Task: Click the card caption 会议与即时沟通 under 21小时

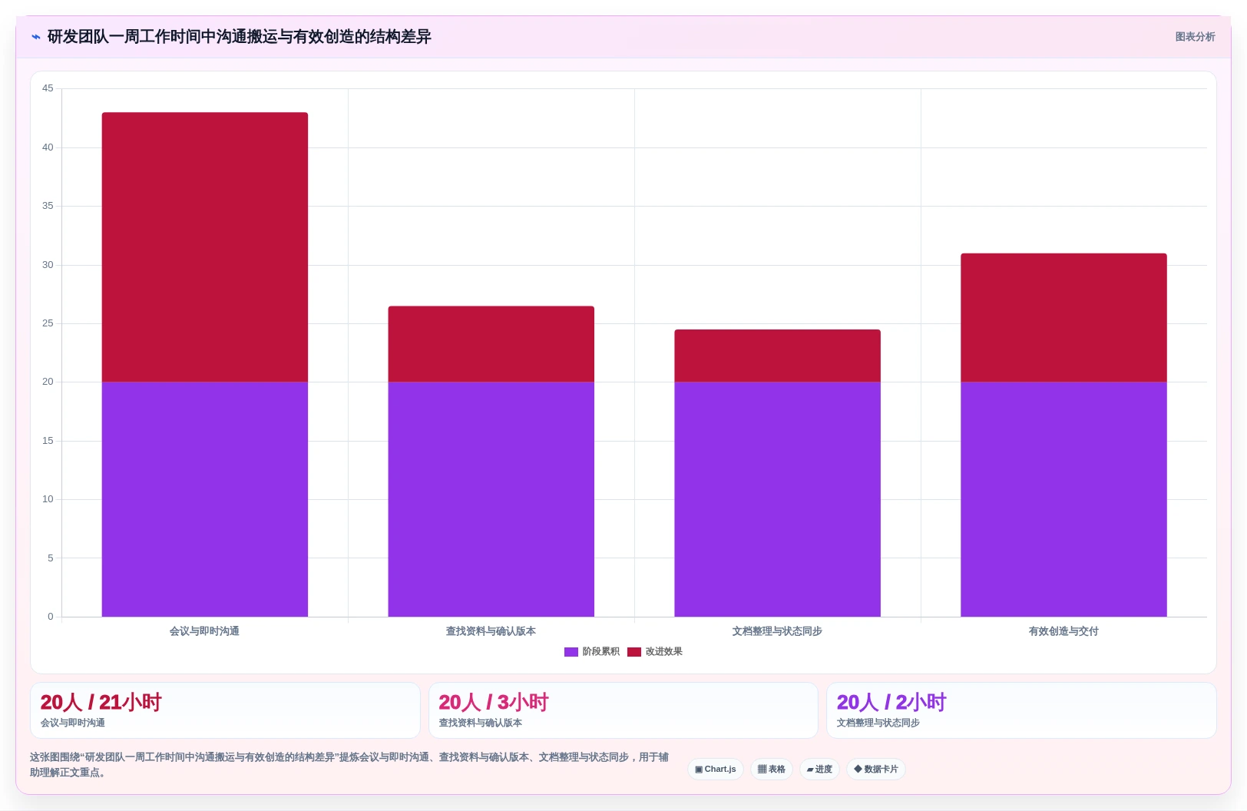Action: click(x=73, y=723)
